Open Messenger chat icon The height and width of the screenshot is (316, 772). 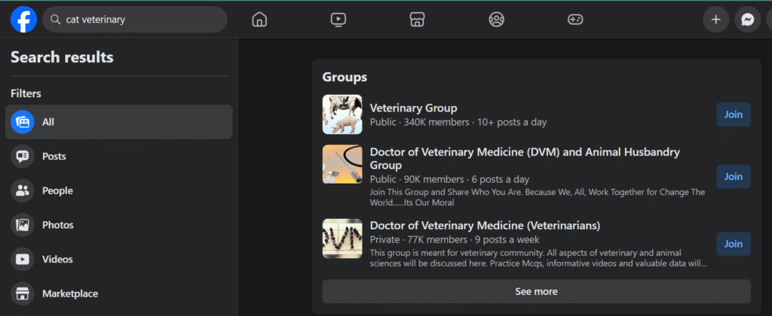pos(747,20)
